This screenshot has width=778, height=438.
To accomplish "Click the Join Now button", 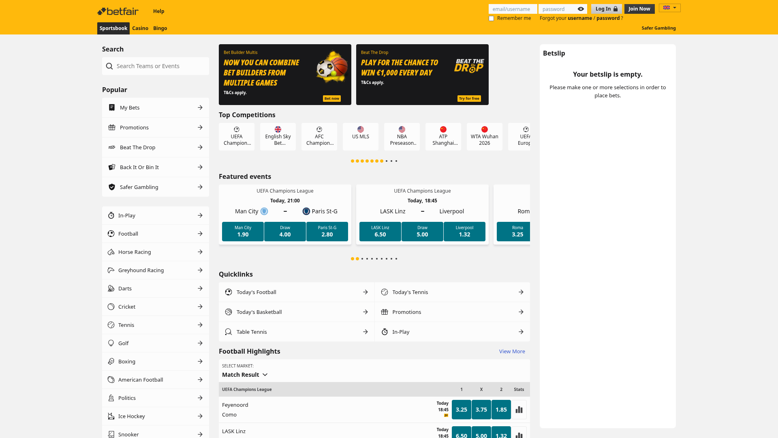I will [639, 9].
